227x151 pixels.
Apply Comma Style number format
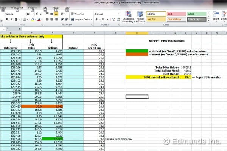pos(108,19)
